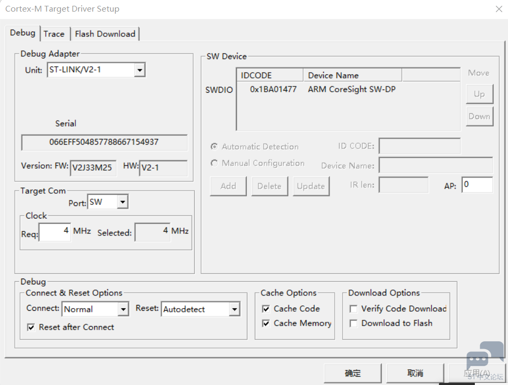
Task: Enable Verify Code Download checkbox
Action: pyautogui.click(x=354, y=309)
